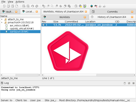
Task: Close the Commits tab
Action: pos(132,12)
